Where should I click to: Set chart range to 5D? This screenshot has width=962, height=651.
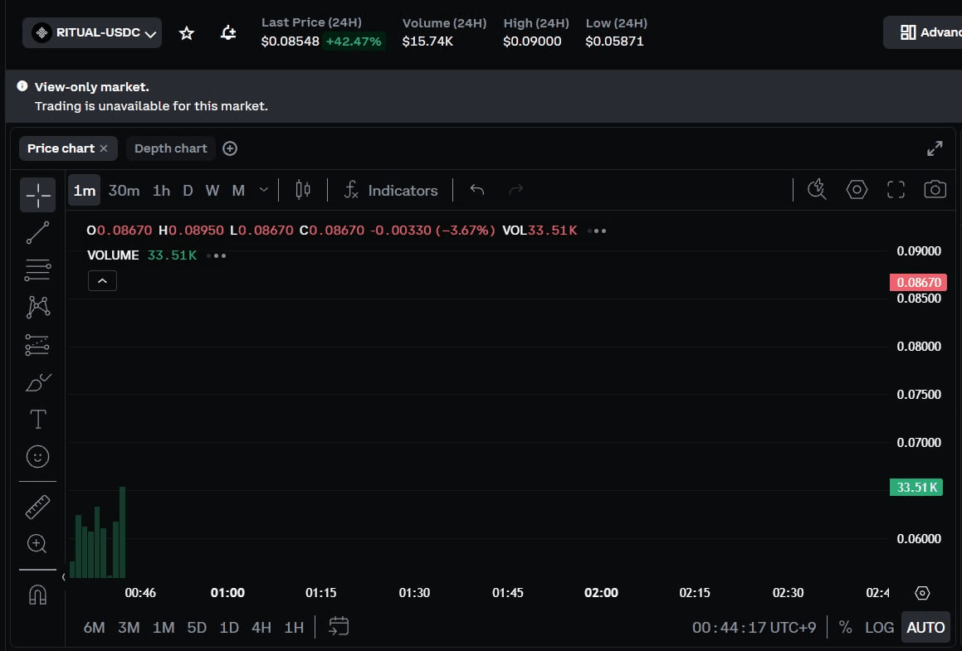[197, 627]
